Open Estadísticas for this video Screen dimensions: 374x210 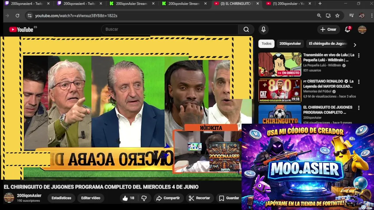pyautogui.click(x=61, y=198)
